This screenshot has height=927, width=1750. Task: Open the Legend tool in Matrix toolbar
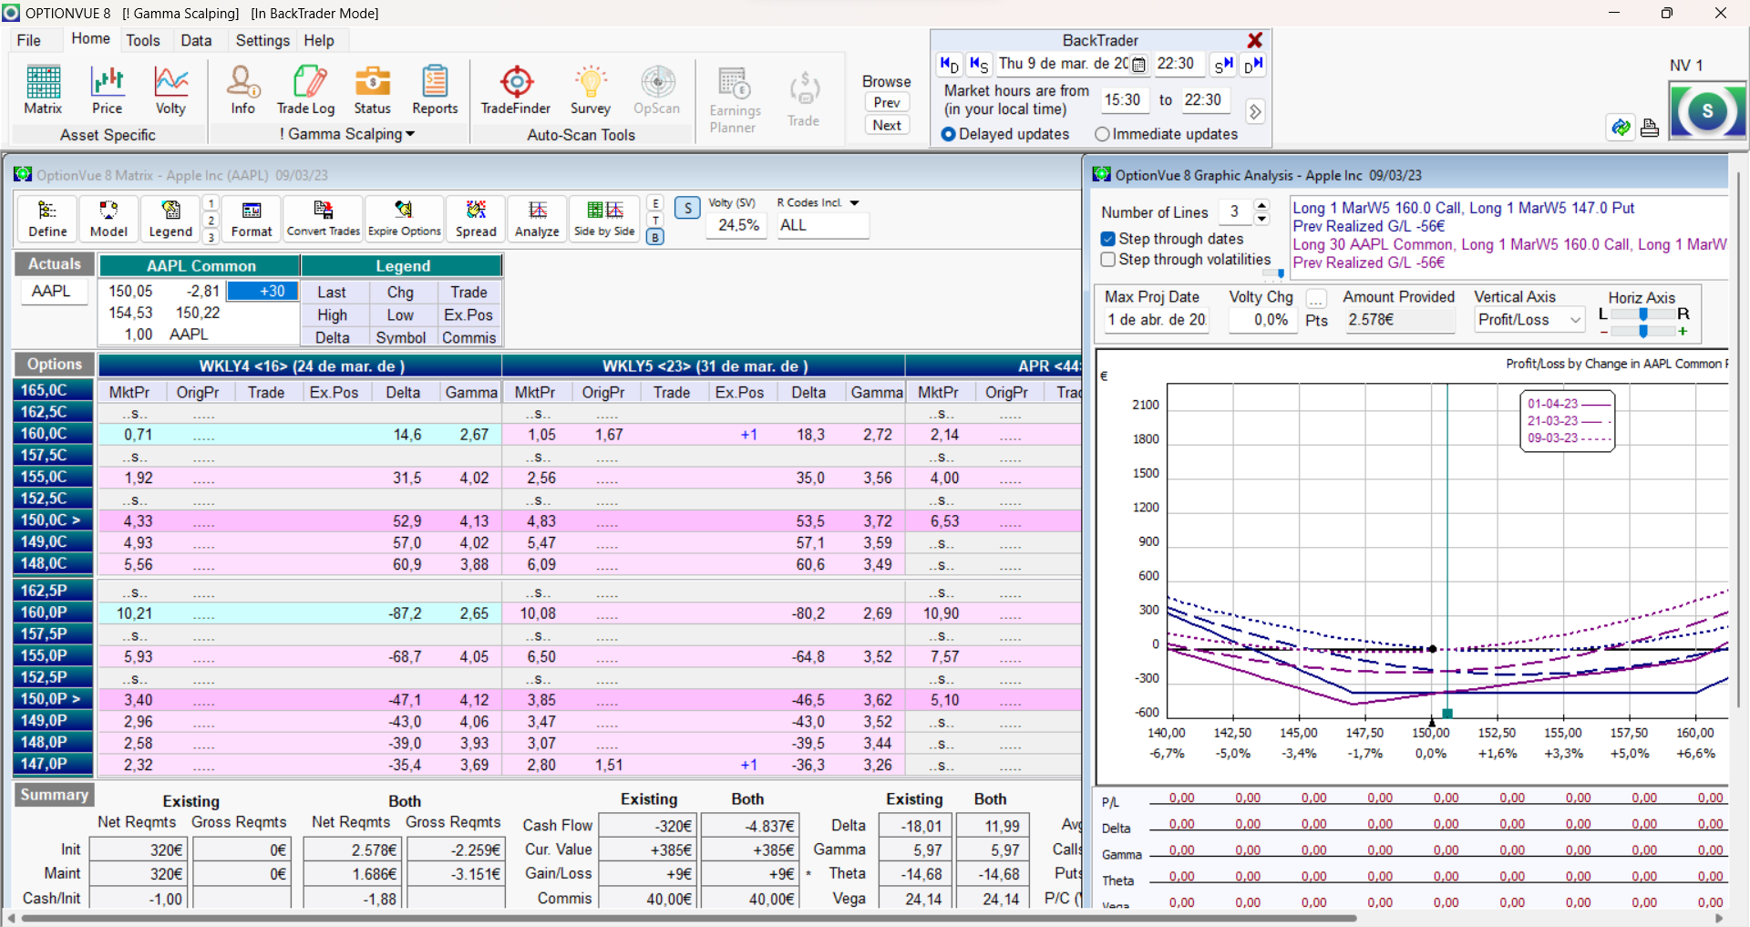point(170,220)
